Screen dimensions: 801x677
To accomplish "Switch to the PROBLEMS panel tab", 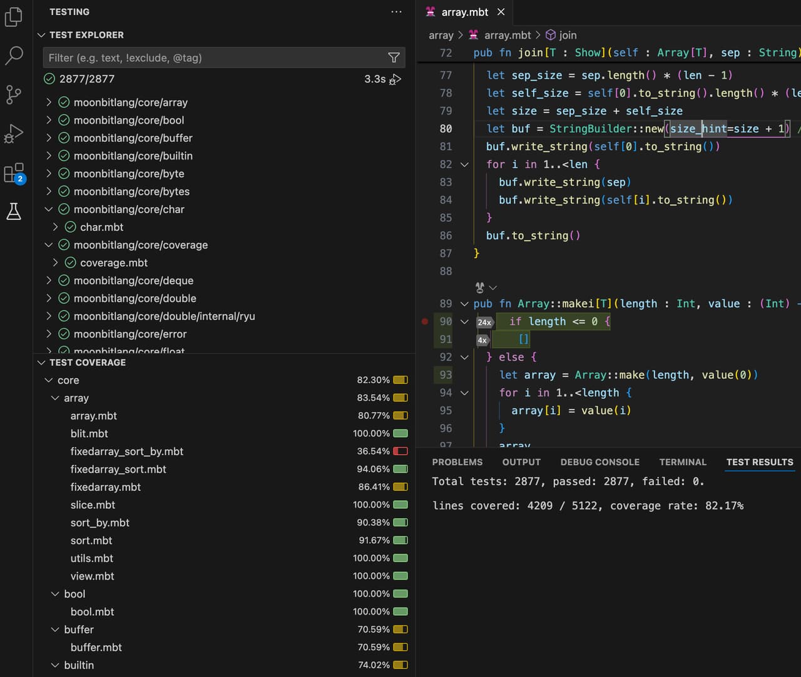I will click(x=457, y=462).
